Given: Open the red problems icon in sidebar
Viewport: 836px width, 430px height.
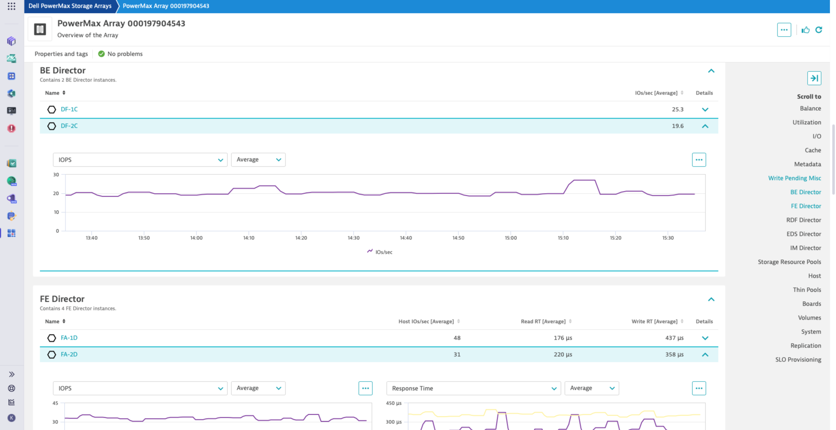Looking at the screenshot, I should pyautogui.click(x=12, y=128).
